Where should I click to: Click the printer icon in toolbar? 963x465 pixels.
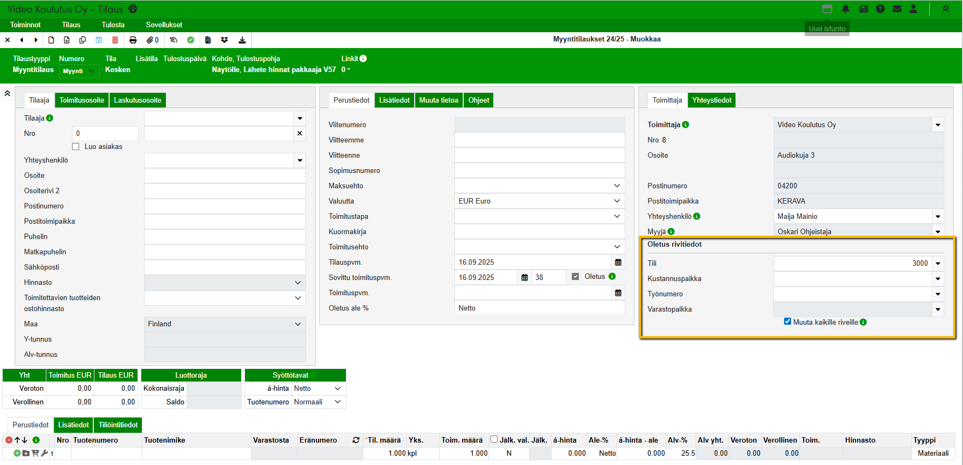click(133, 40)
